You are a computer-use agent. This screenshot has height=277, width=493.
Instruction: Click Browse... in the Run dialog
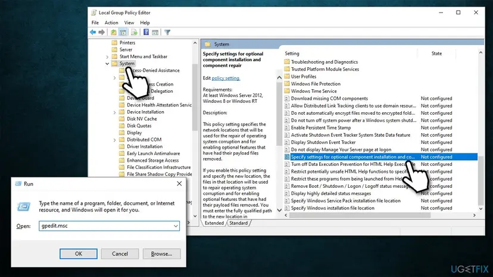pos(161,253)
